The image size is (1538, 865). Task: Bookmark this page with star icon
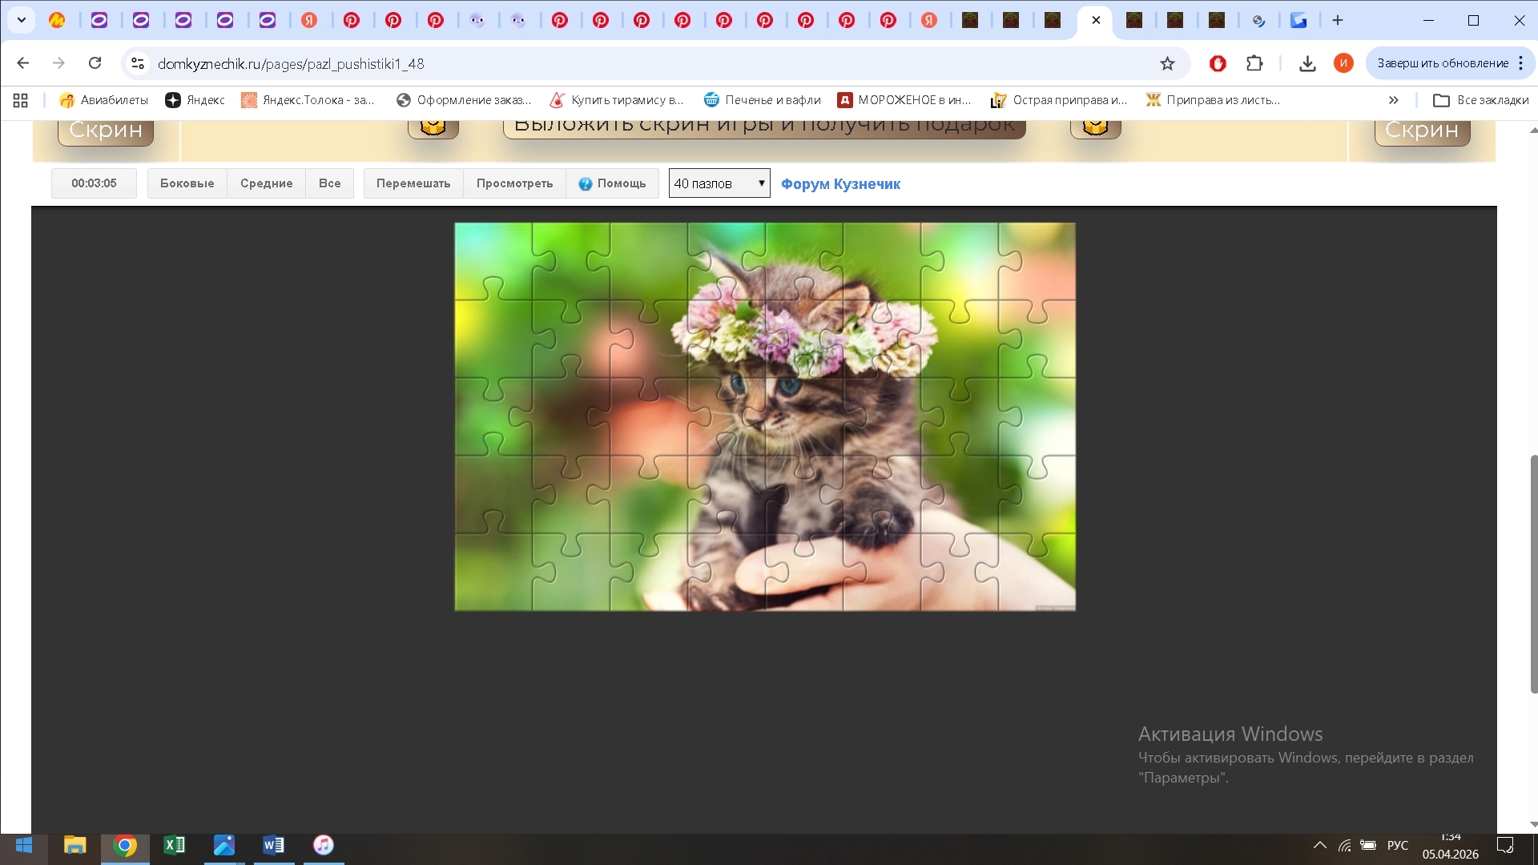tap(1167, 63)
